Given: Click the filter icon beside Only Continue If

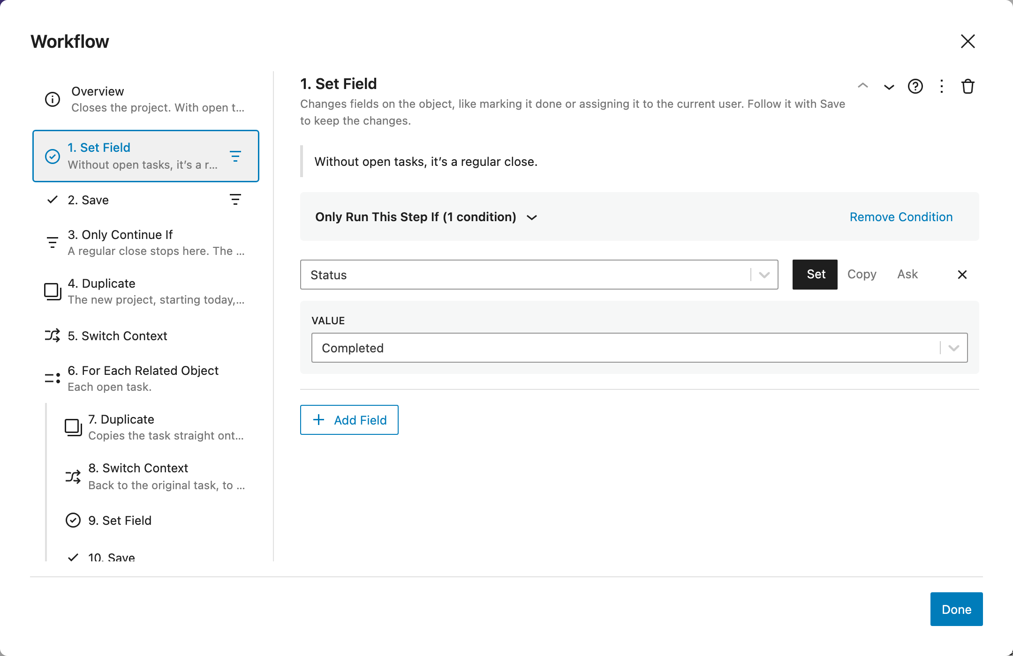Looking at the screenshot, I should (53, 242).
